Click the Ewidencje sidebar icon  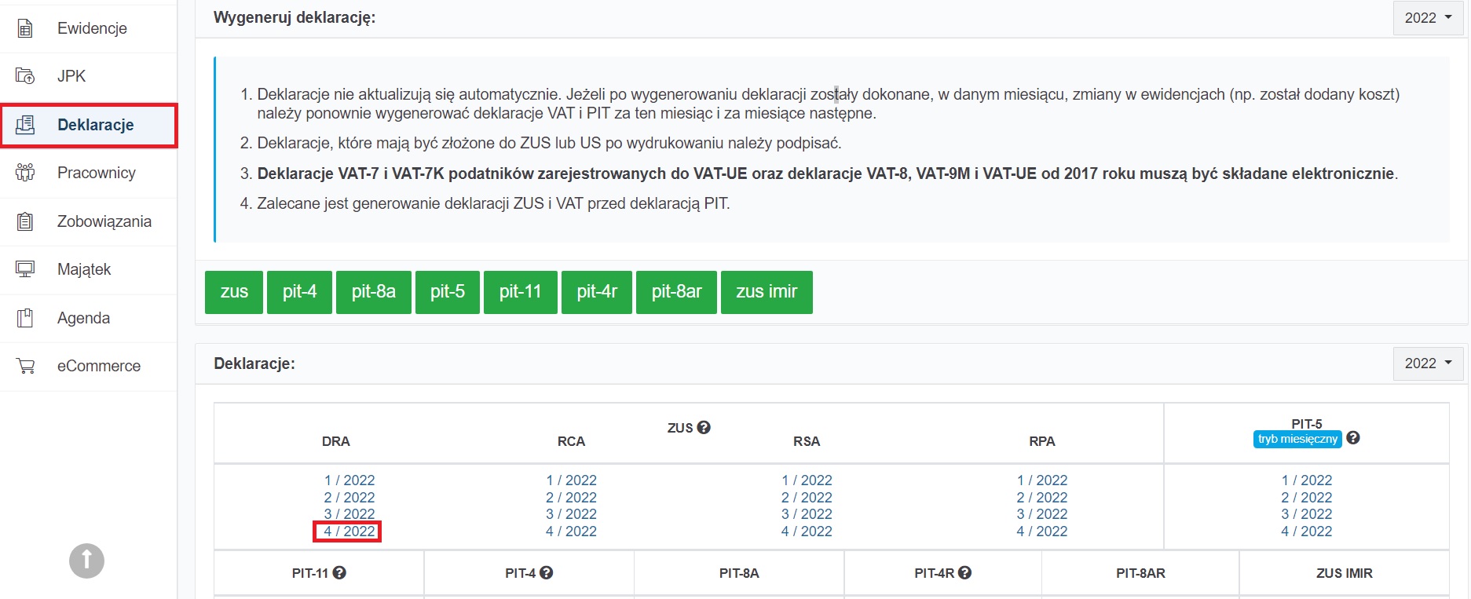coord(25,28)
